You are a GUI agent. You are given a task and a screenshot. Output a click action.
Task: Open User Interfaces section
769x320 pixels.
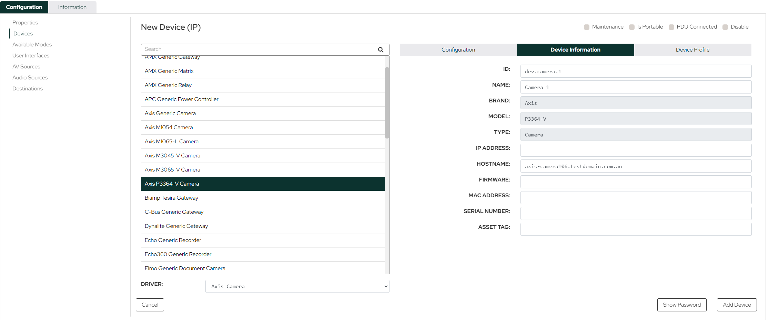(31, 56)
